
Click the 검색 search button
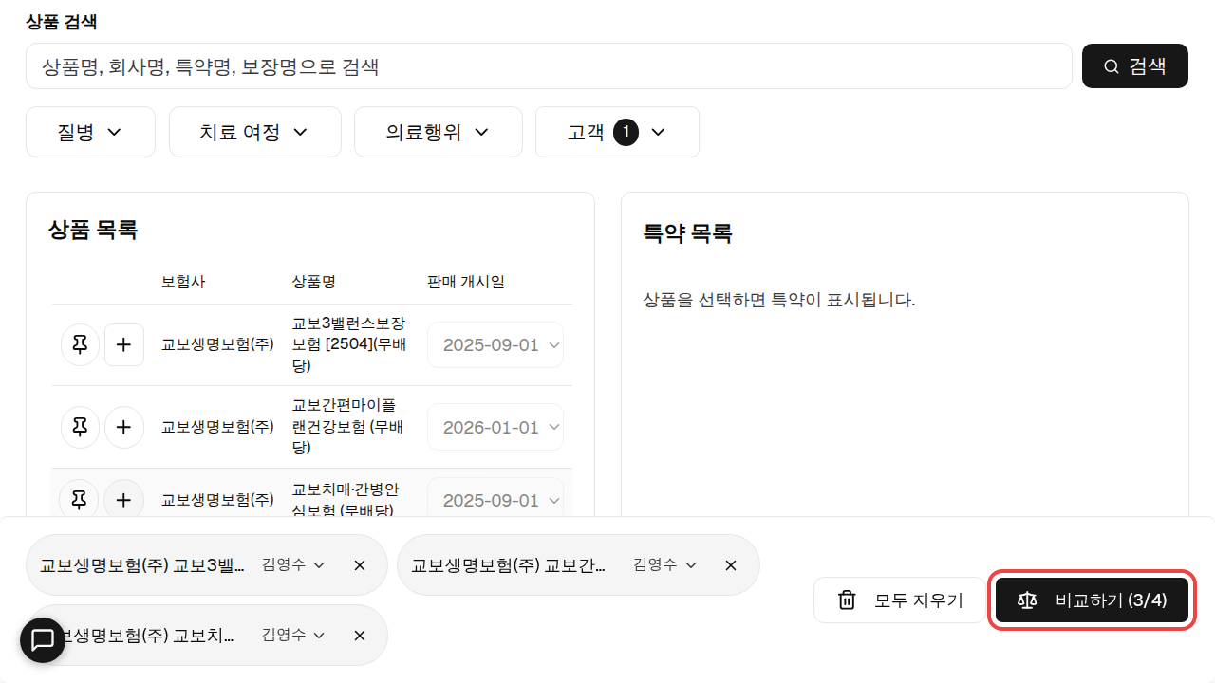pos(1134,66)
